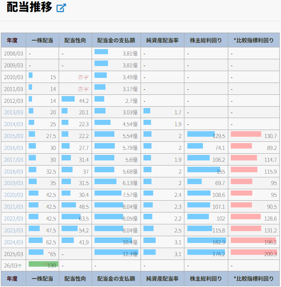Click the 配当推移 heading title
Viewport: 281px width, 287px height.
point(30,8)
